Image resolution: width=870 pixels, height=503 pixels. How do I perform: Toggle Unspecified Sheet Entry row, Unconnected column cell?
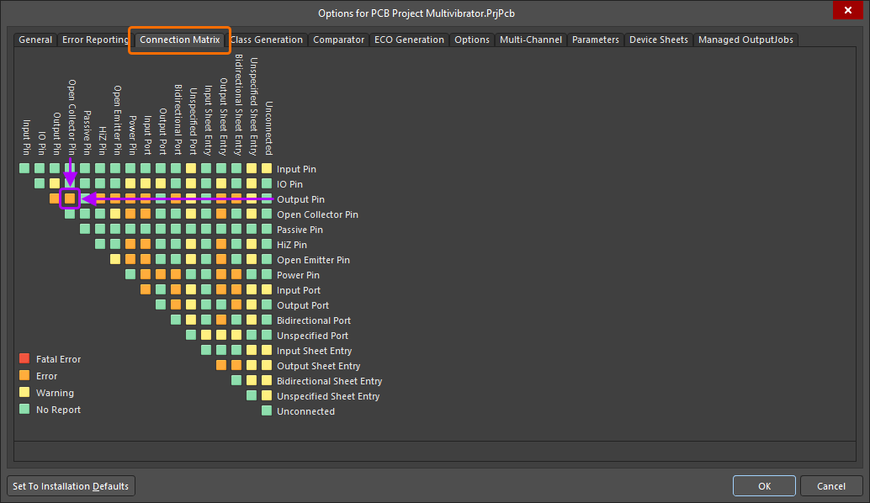click(267, 394)
